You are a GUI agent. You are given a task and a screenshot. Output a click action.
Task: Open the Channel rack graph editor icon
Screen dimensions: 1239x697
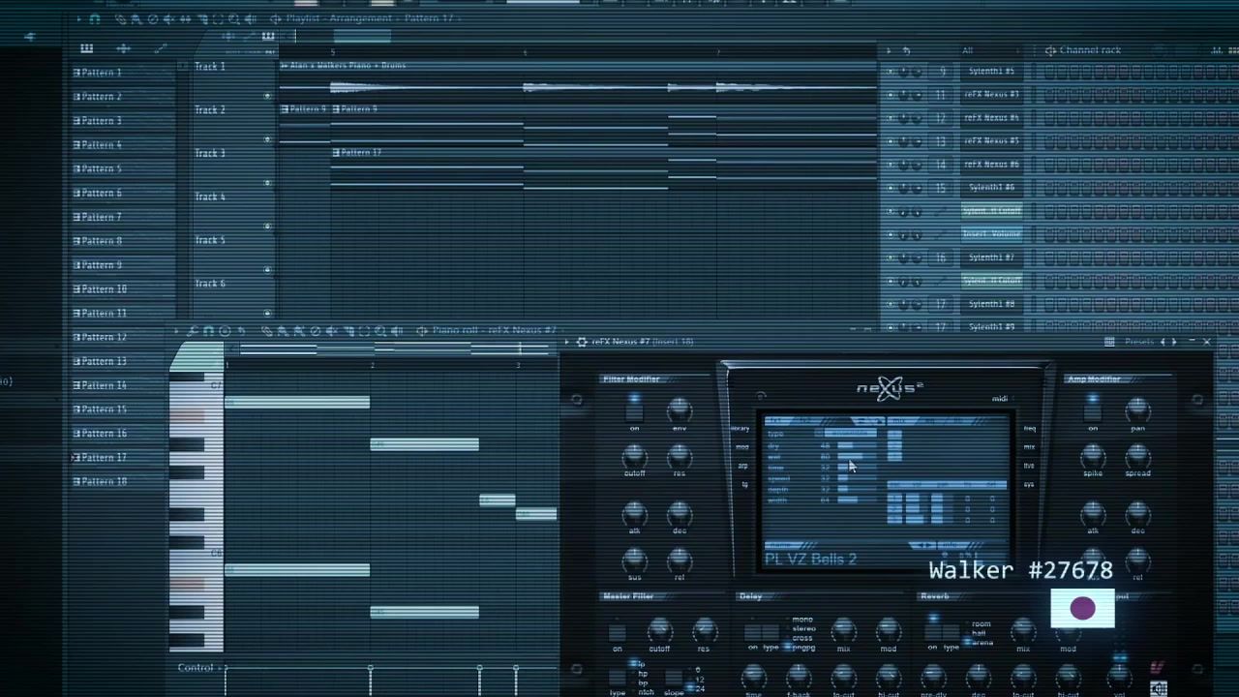(1217, 50)
